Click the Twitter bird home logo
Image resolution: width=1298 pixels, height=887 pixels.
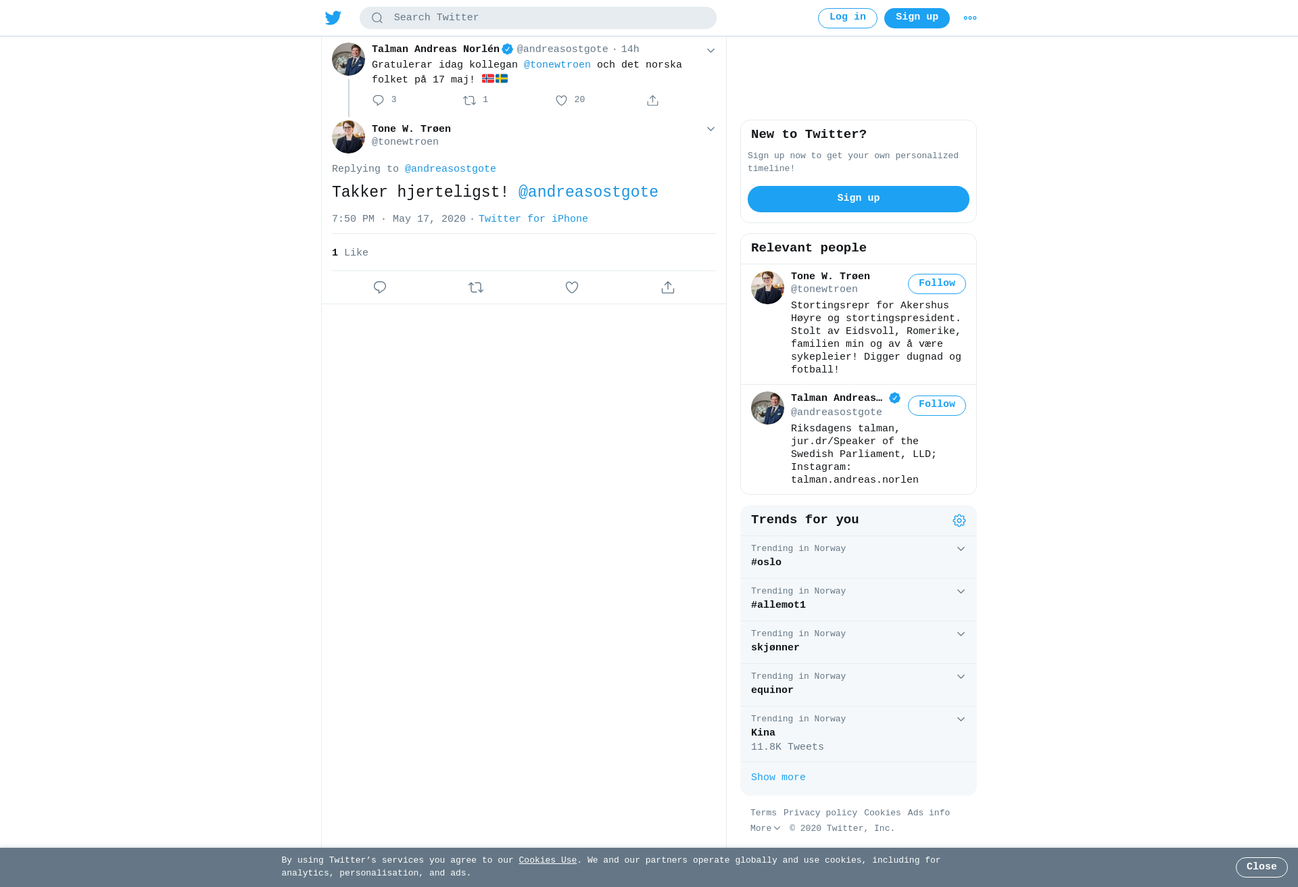[333, 18]
